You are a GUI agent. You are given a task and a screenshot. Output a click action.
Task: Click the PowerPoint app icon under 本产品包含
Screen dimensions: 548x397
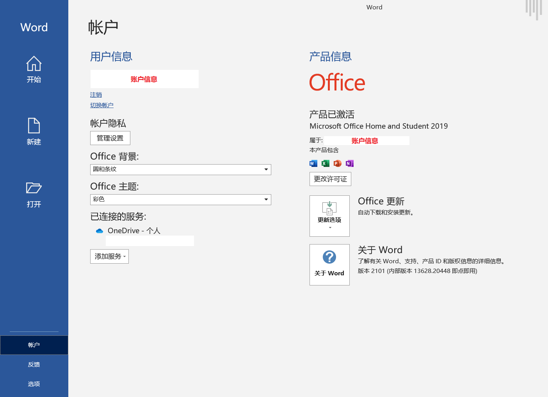(x=338, y=163)
